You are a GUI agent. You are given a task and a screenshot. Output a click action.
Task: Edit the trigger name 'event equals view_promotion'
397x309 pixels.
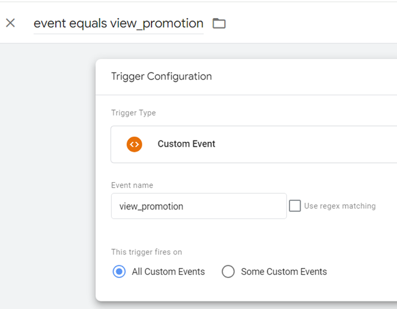coord(119,24)
